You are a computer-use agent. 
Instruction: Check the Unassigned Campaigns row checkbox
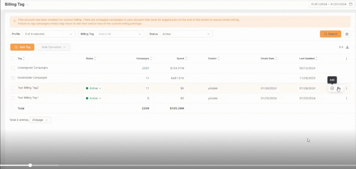pyautogui.click(x=13, y=68)
